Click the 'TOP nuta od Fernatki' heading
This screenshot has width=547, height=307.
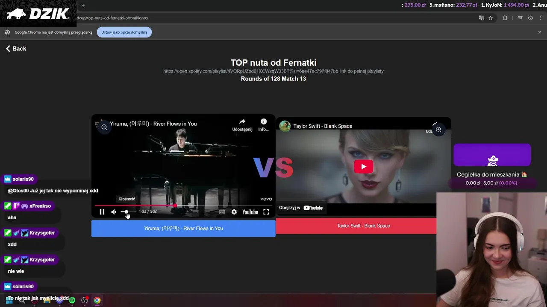[x=273, y=63]
